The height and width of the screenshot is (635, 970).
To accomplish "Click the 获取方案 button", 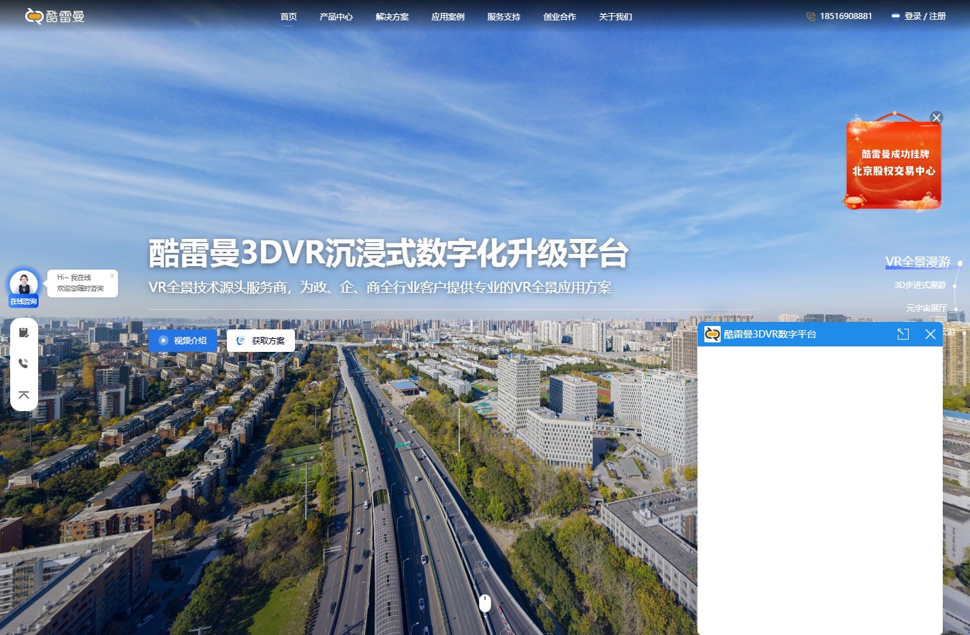I will click(261, 340).
